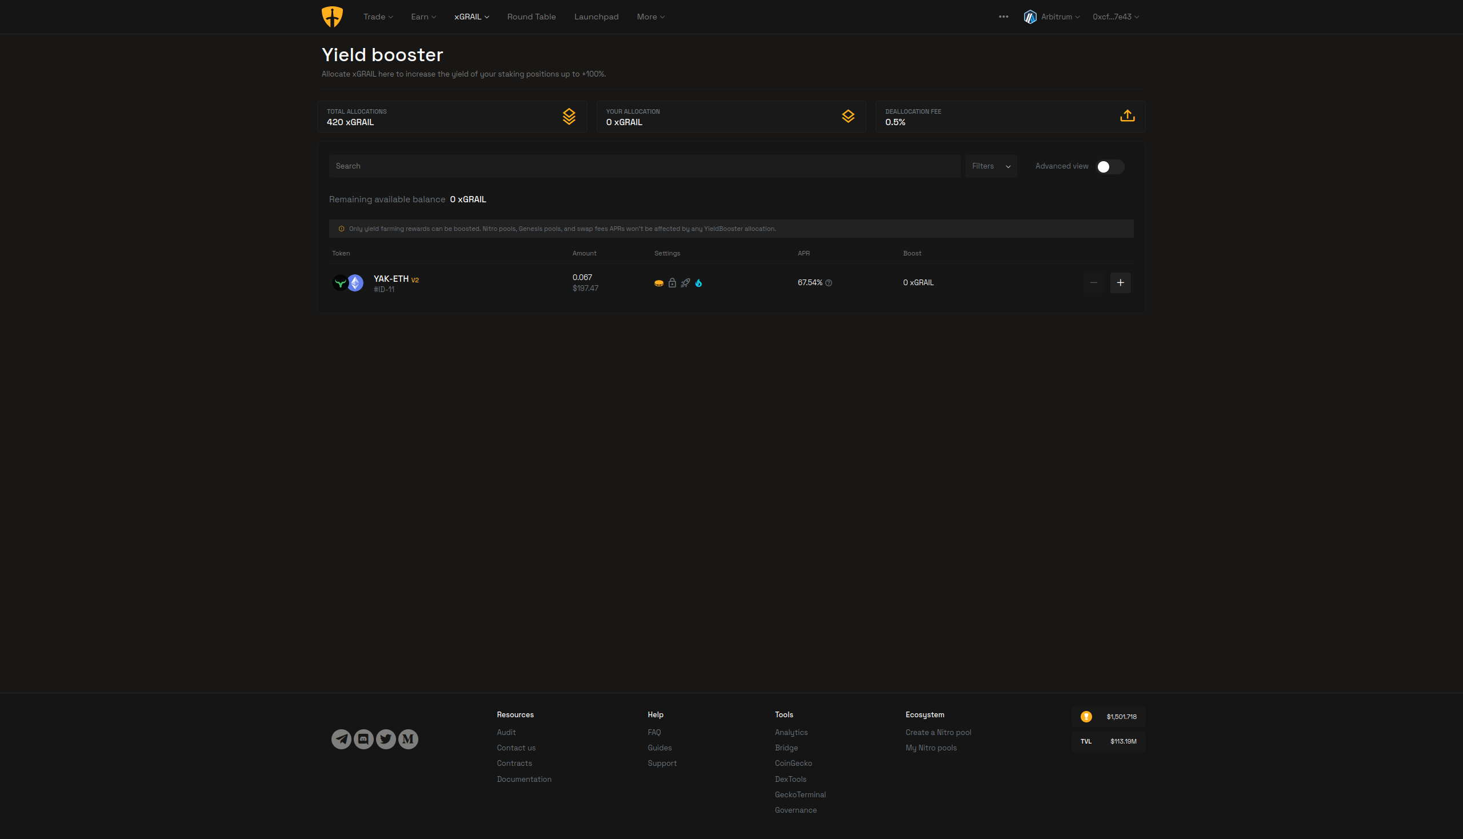Click the lock icon for YAK-ETH

coord(672,283)
